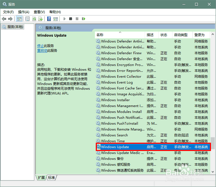Click the 服务 title bar gear icon

(5, 4)
